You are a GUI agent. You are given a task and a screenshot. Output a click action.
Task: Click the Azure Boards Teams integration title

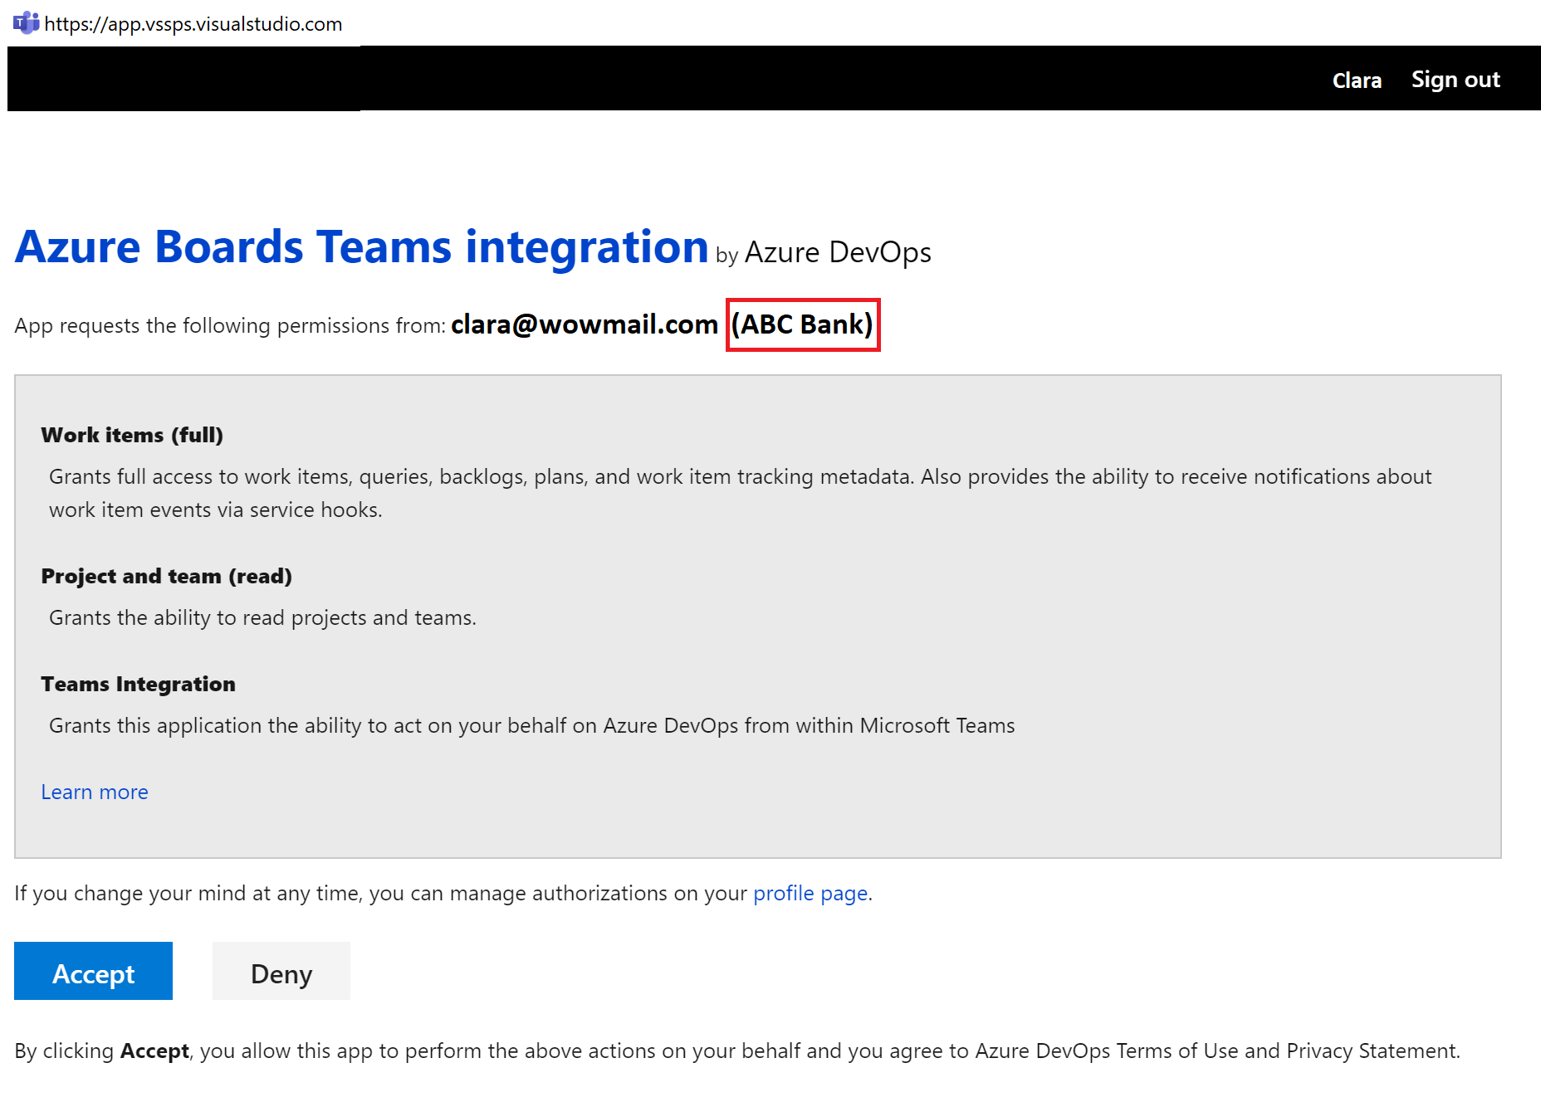click(x=361, y=247)
